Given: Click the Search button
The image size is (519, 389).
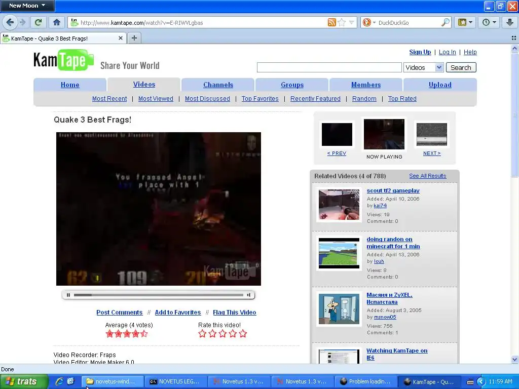Looking at the screenshot, I should pos(461,67).
